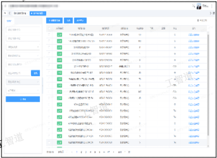Open the page-size dropdown in pagination bar
Image resolution: width=217 pixels, height=158 pixels.
coord(61,152)
